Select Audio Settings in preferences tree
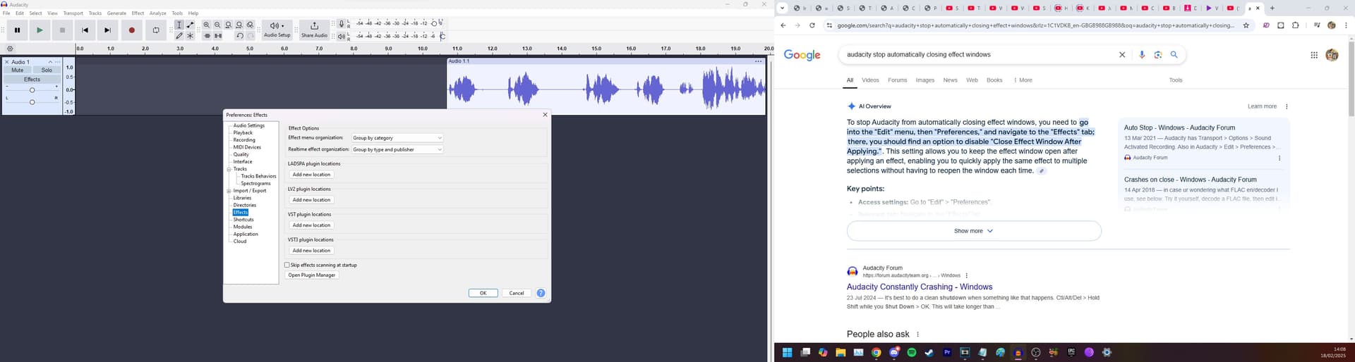The width and height of the screenshot is (1355, 362). 249,125
